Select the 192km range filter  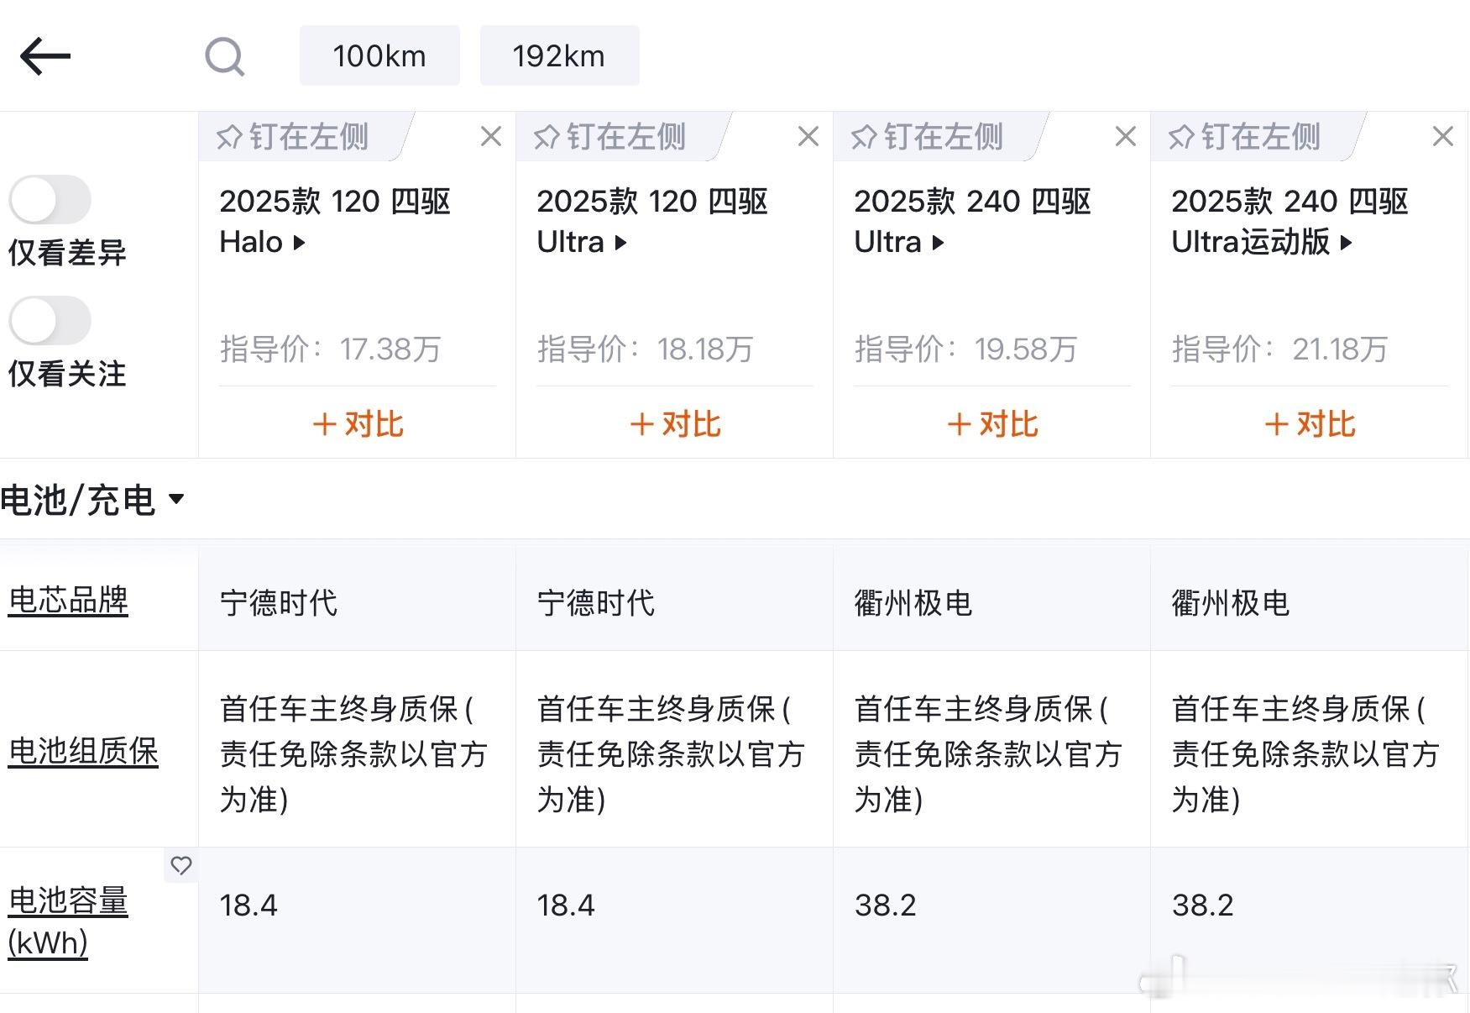[x=559, y=55]
